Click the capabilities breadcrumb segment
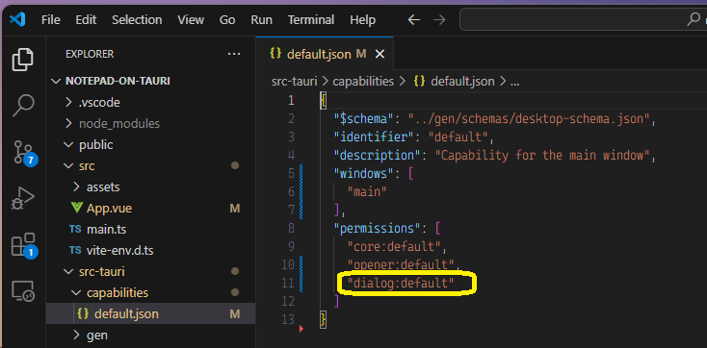This screenshot has height=348, width=707. coord(363,82)
